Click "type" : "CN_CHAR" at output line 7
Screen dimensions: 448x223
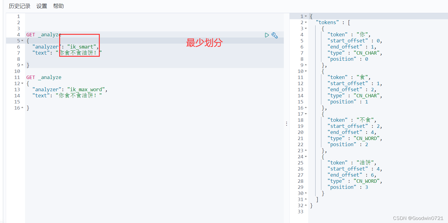pyautogui.click(x=353, y=53)
